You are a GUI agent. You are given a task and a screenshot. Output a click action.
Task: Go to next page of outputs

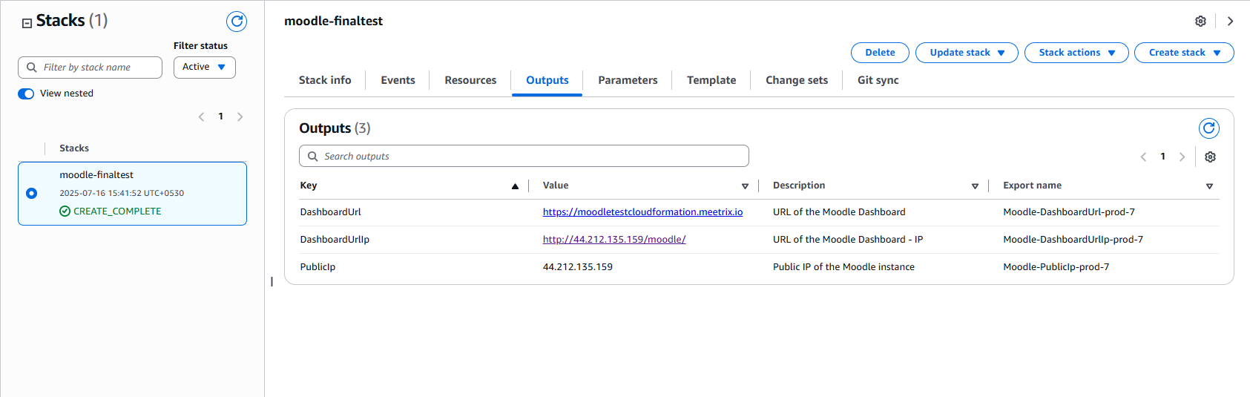pyautogui.click(x=1182, y=157)
